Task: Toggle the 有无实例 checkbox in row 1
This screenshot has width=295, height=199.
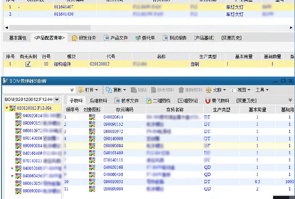Action: [x=28, y=64]
